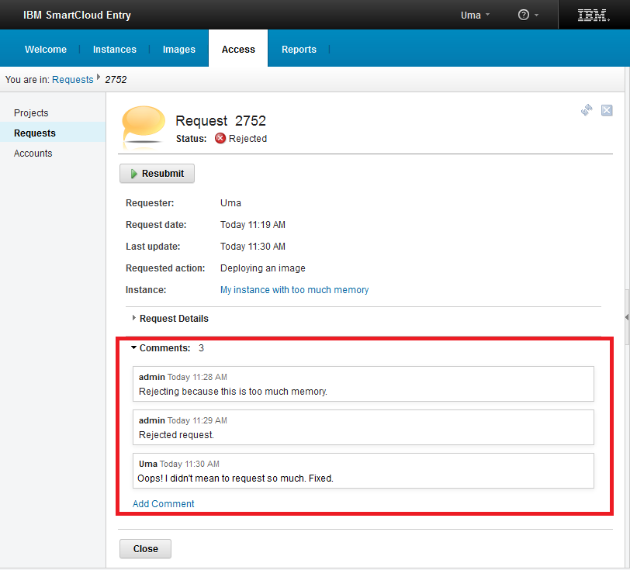Click Requests link in the breadcrumb

pyautogui.click(x=72, y=79)
